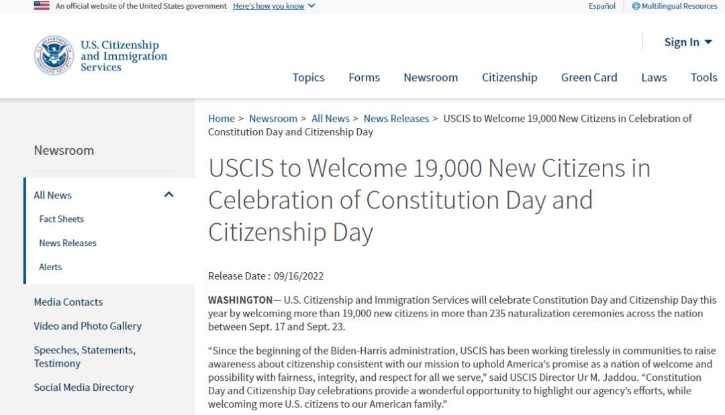Screen dimensions: 725x415
Task: Open Fact Sheets in the sidebar
Action: click(61, 219)
